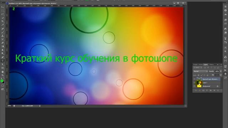Select the Eraser tool
The height and width of the screenshot is (128, 228).
pos(2,43)
